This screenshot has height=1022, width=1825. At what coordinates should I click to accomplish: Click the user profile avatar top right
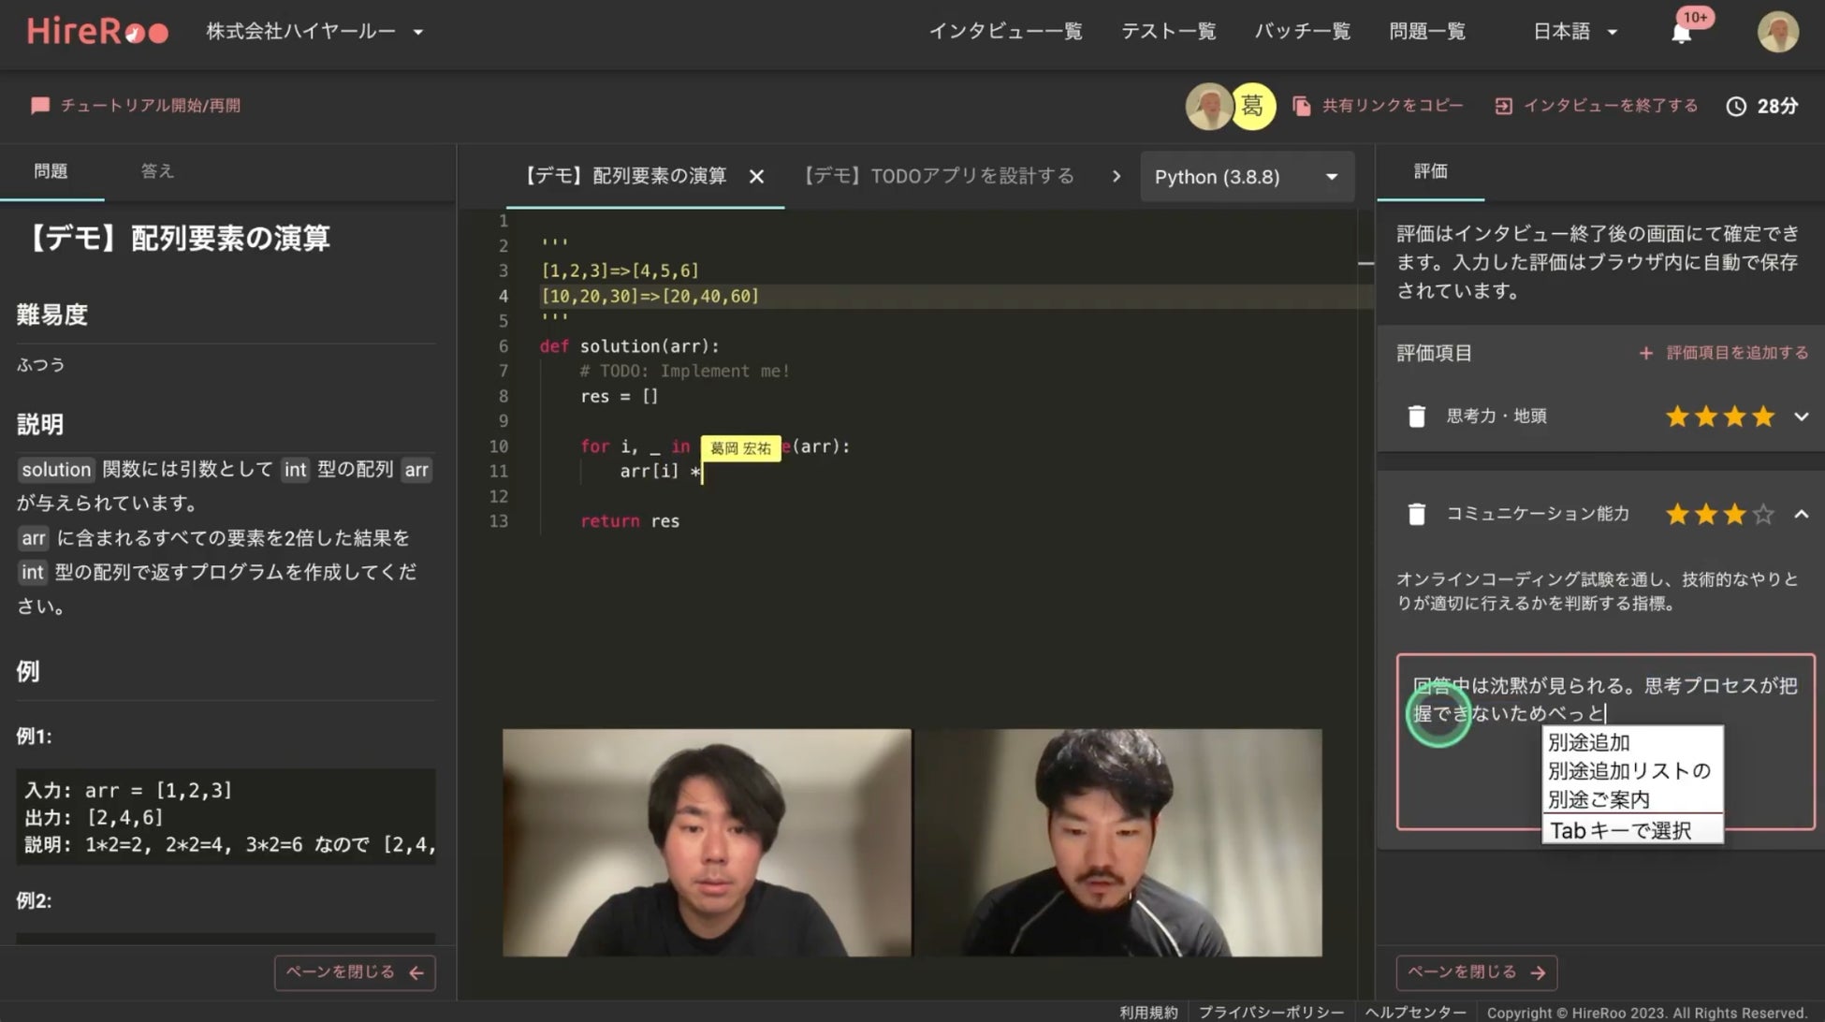tap(1777, 32)
